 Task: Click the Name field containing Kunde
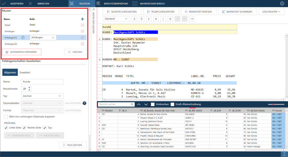point(42,82)
